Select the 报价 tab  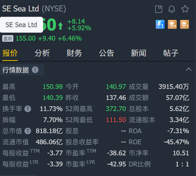coord(10,53)
